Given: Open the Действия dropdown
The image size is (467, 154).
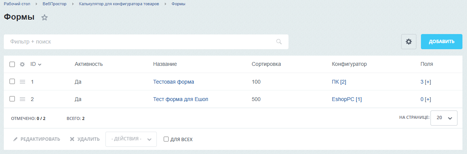Looking at the screenshot, I should pyautogui.click(x=131, y=139).
